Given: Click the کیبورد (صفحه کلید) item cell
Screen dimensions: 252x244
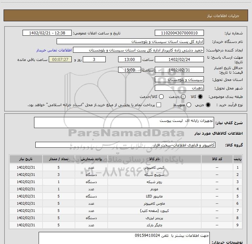Looking at the screenshot, I should [x=154, y=211].
